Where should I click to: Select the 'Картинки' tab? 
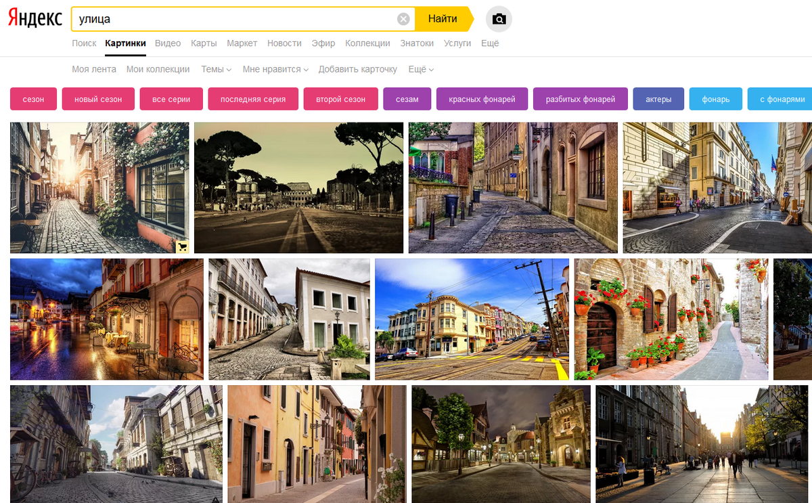(125, 43)
